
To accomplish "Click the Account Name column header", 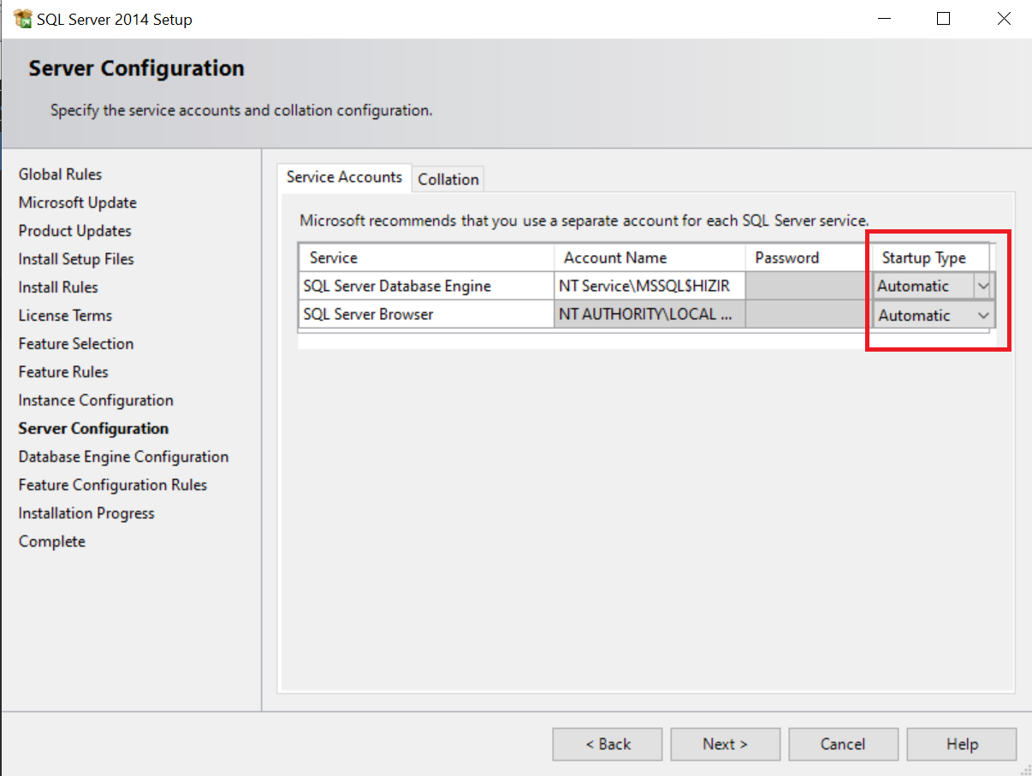I will tap(649, 258).
